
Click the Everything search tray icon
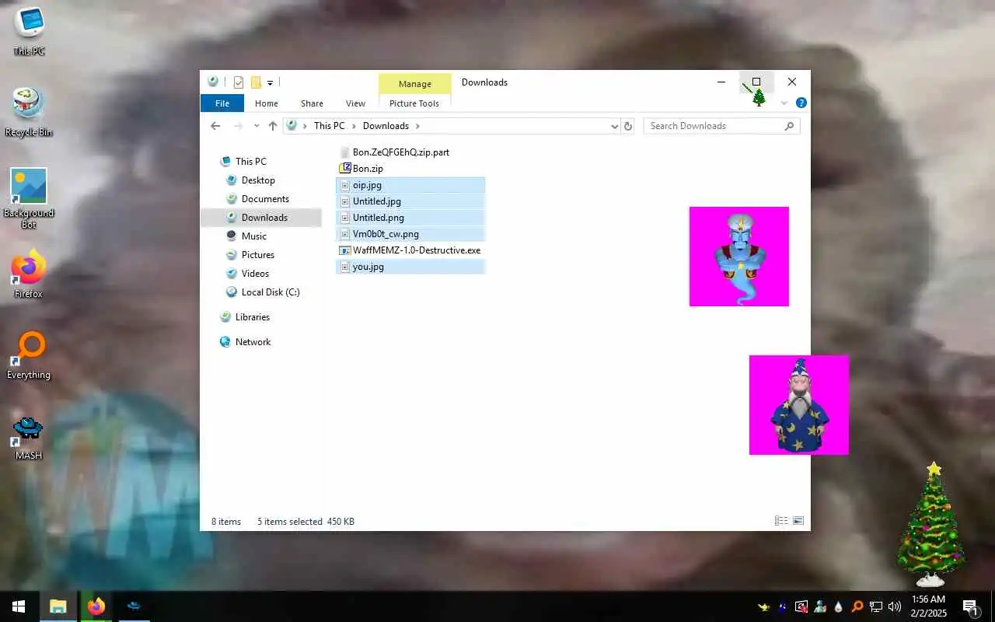[x=857, y=606]
